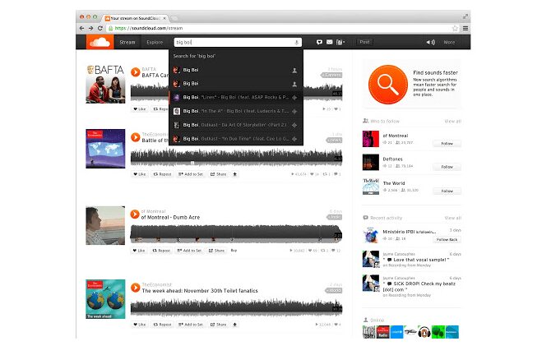Play 'The week ahead' Economist track

(136, 288)
